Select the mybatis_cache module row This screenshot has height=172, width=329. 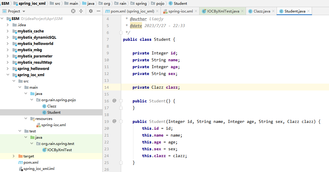click(51, 31)
